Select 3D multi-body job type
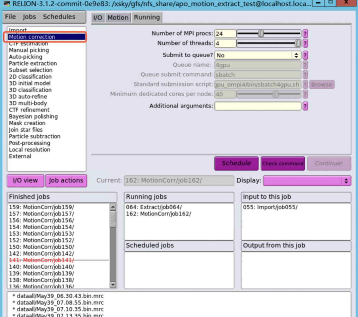The width and height of the screenshot is (358, 317). pos(46,103)
